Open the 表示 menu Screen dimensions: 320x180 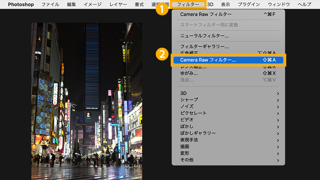[x=225, y=4]
